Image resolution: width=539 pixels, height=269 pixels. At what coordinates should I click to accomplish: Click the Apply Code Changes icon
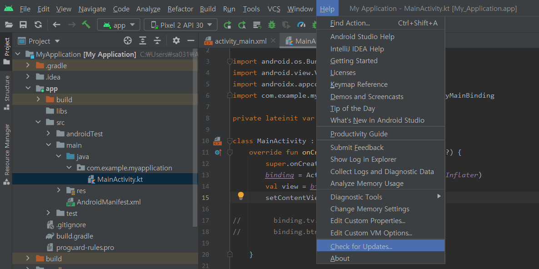pyautogui.click(x=242, y=25)
